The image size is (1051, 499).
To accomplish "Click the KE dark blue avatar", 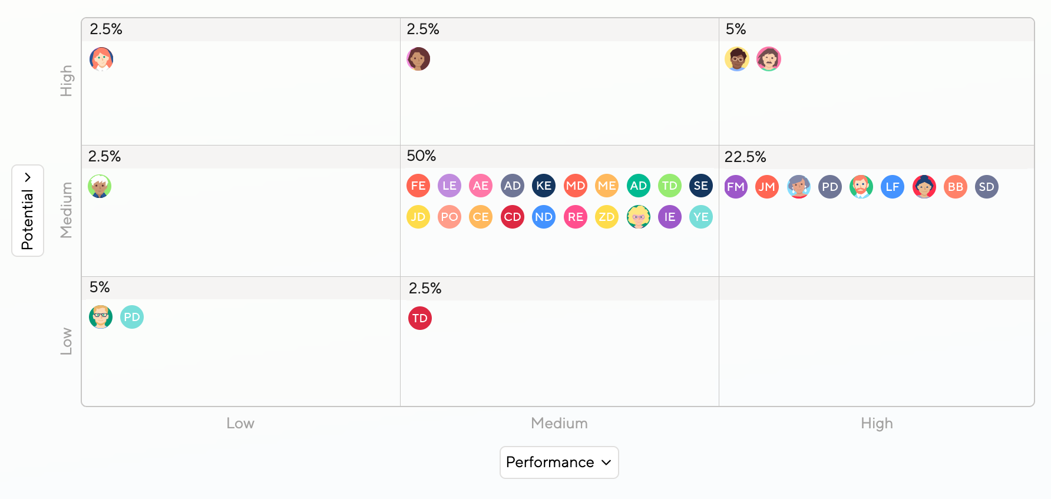I will (544, 186).
